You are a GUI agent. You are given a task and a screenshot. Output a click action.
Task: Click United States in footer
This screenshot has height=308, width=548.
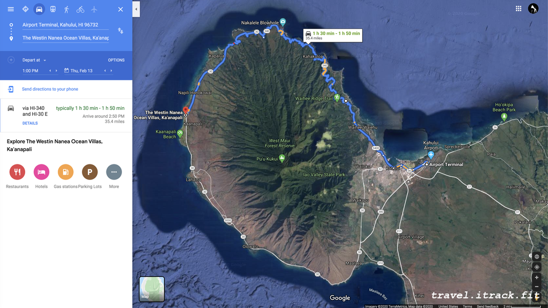[x=448, y=306]
